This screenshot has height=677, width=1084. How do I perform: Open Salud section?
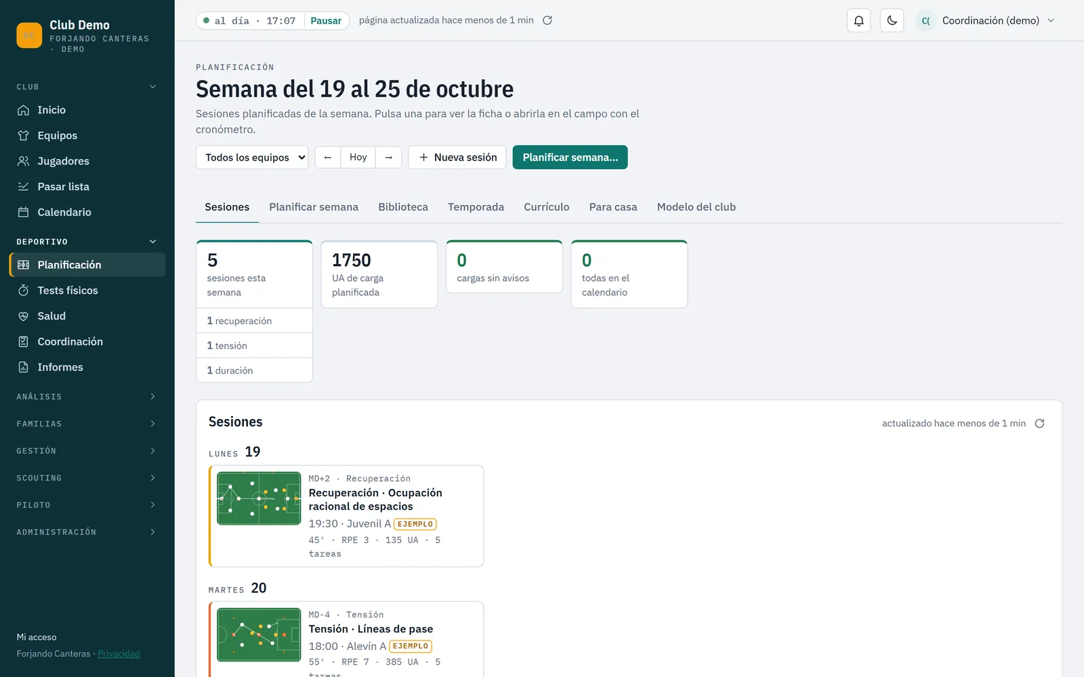point(87,316)
